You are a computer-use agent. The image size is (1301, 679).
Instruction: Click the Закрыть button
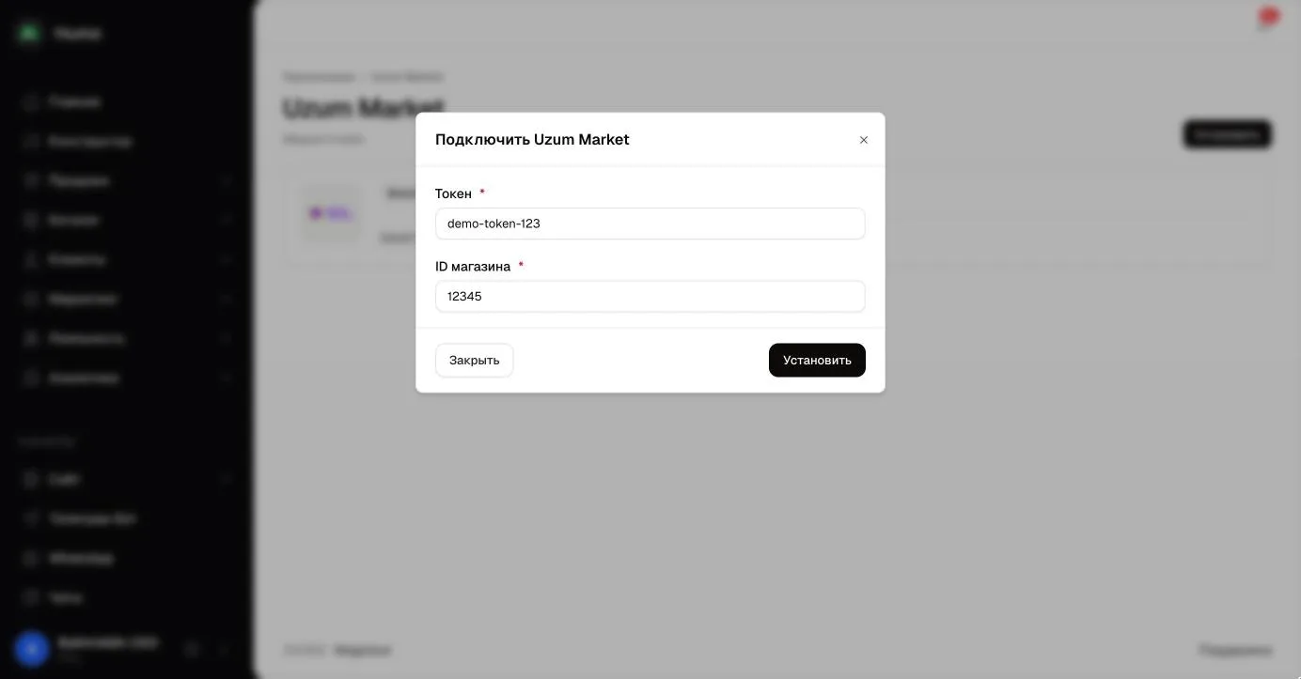(474, 360)
